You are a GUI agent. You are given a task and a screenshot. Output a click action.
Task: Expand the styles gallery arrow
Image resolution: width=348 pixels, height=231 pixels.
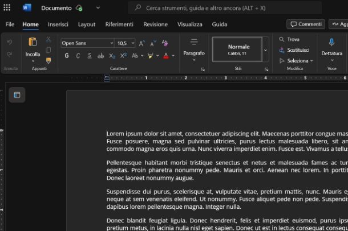click(x=265, y=50)
